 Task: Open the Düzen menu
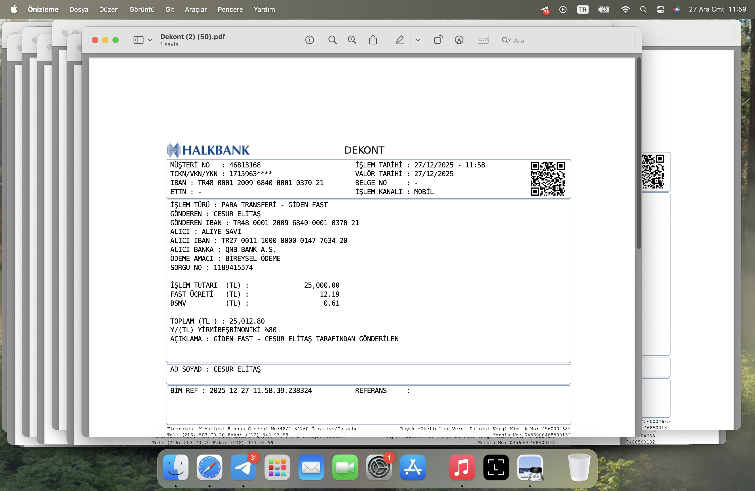(x=109, y=10)
